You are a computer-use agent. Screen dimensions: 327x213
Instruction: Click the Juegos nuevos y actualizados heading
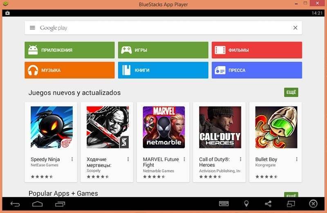[x=74, y=93]
